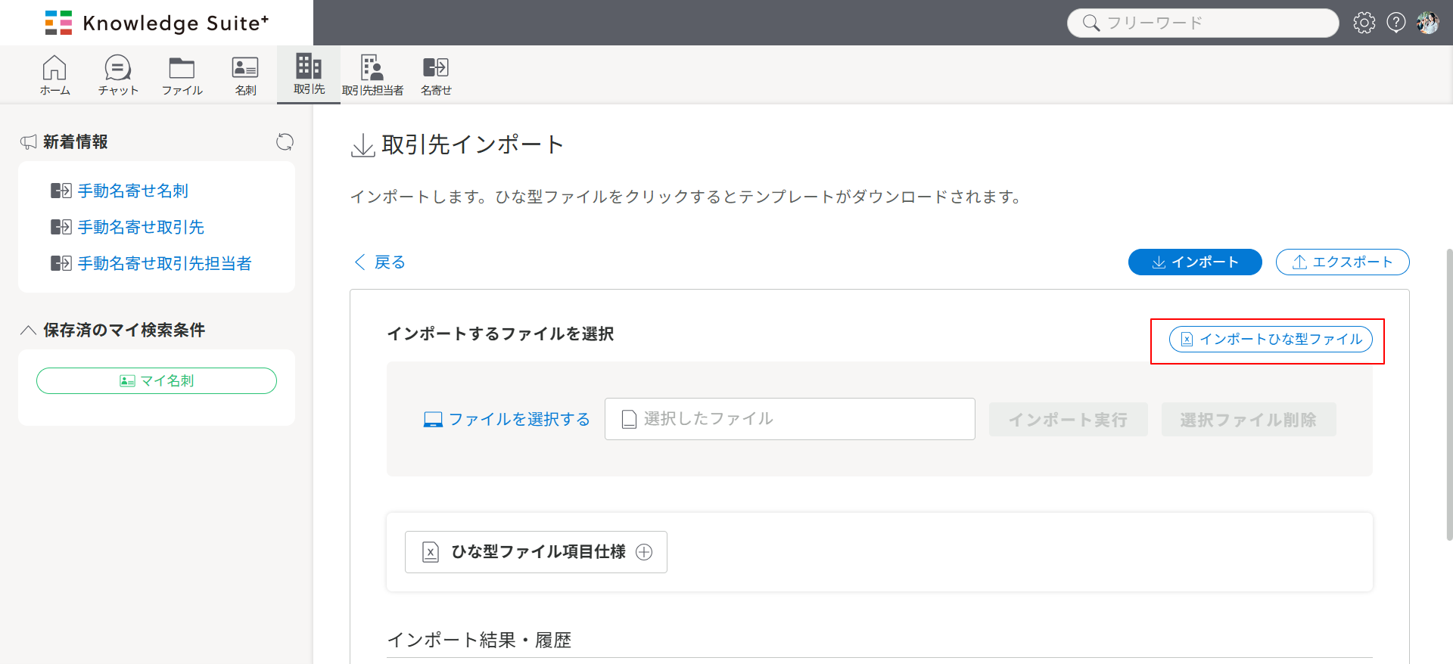Click the plus icon beside ひな型ファイル項目仕様
1453x664 pixels.
644,552
